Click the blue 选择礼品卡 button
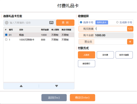The width and height of the screenshot is (137, 104). coord(102,23)
